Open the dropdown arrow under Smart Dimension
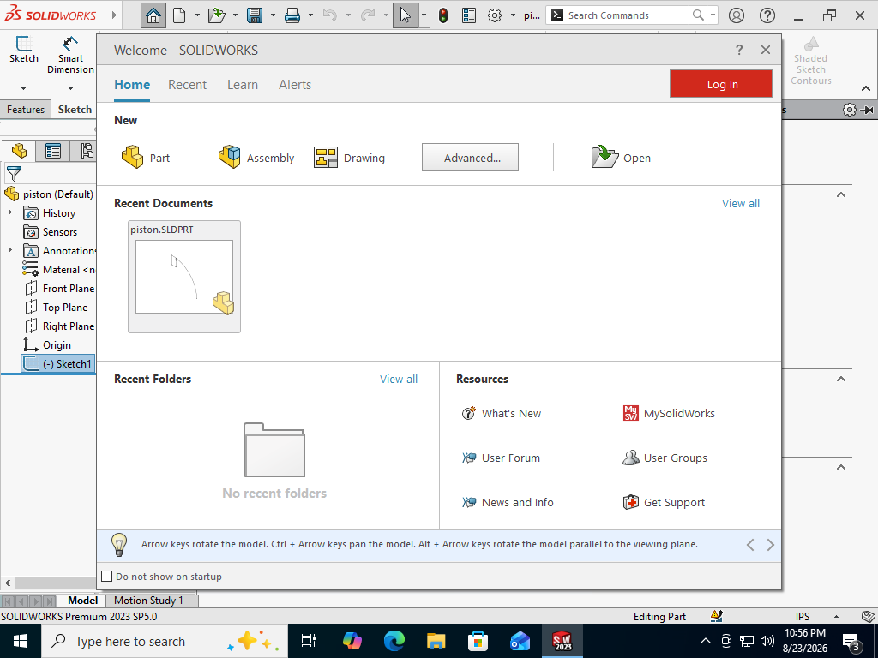The height and width of the screenshot is (658, 878). point(70,88)
